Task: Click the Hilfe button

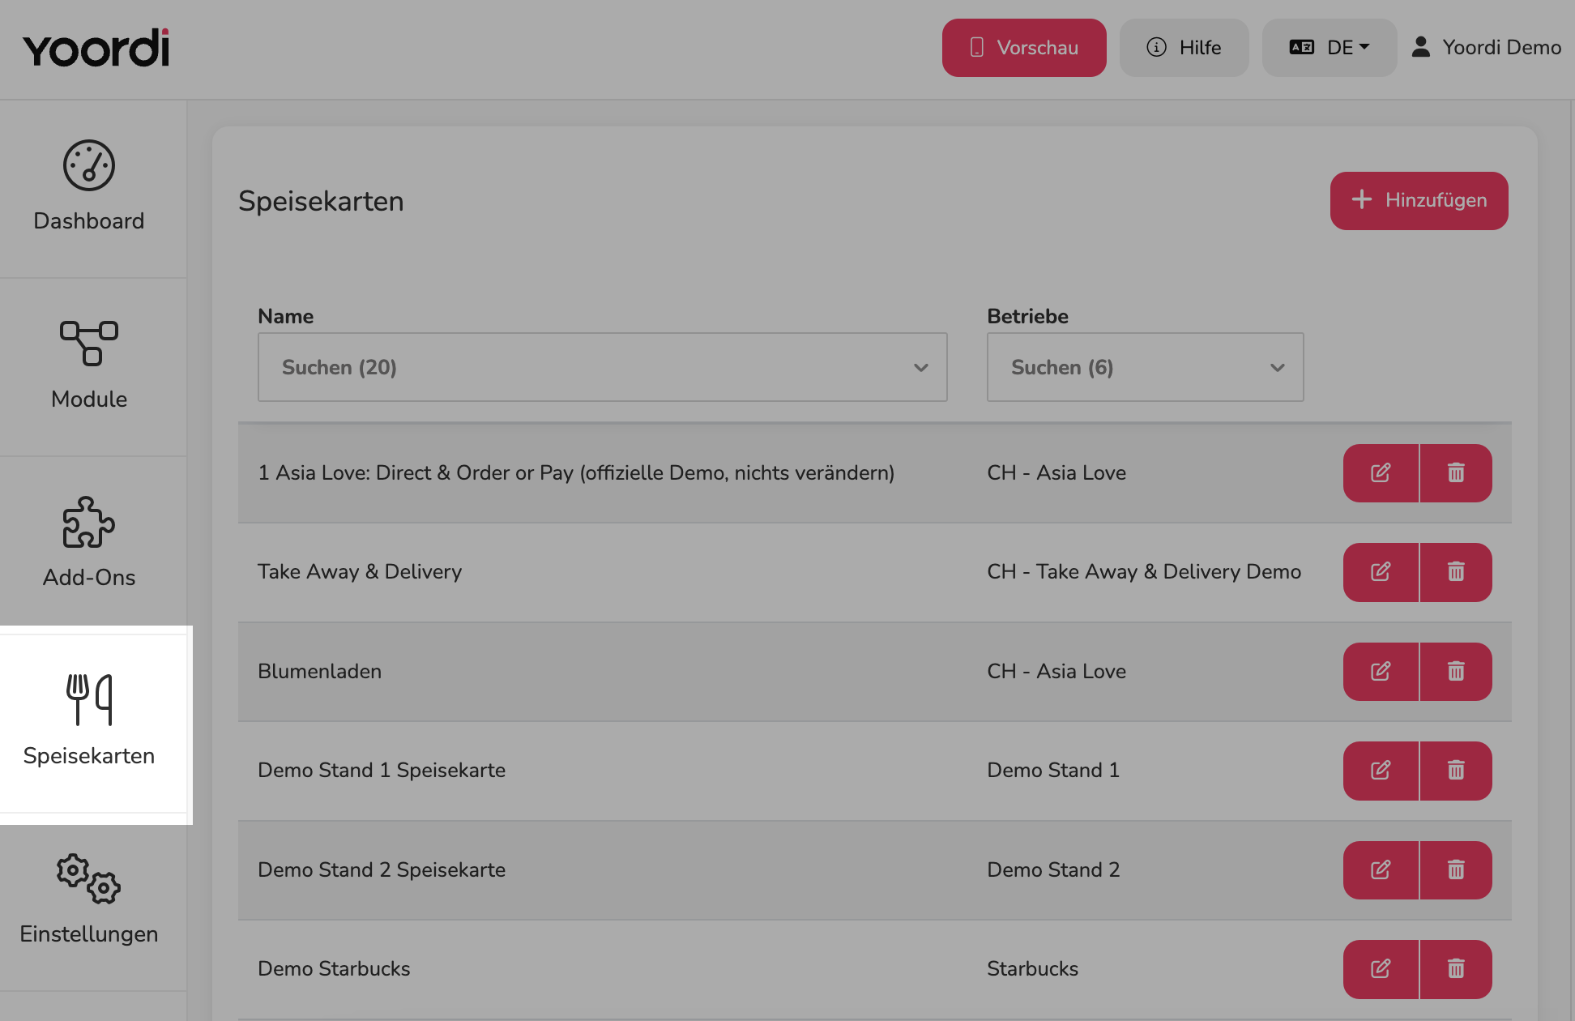Action: [x=1184, y=48]
